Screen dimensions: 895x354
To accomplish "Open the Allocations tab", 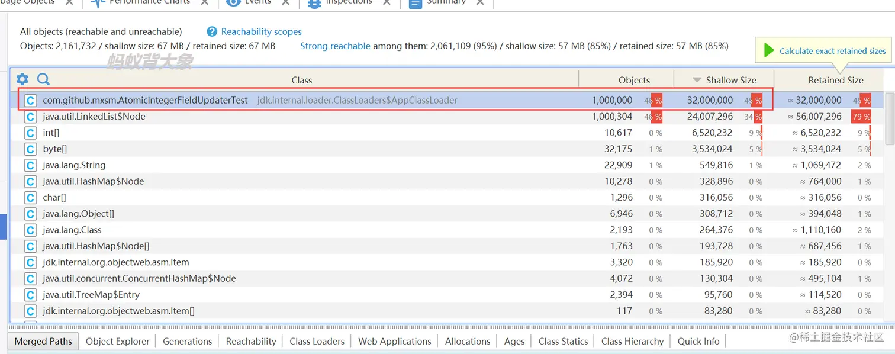I will coord(468,341).
